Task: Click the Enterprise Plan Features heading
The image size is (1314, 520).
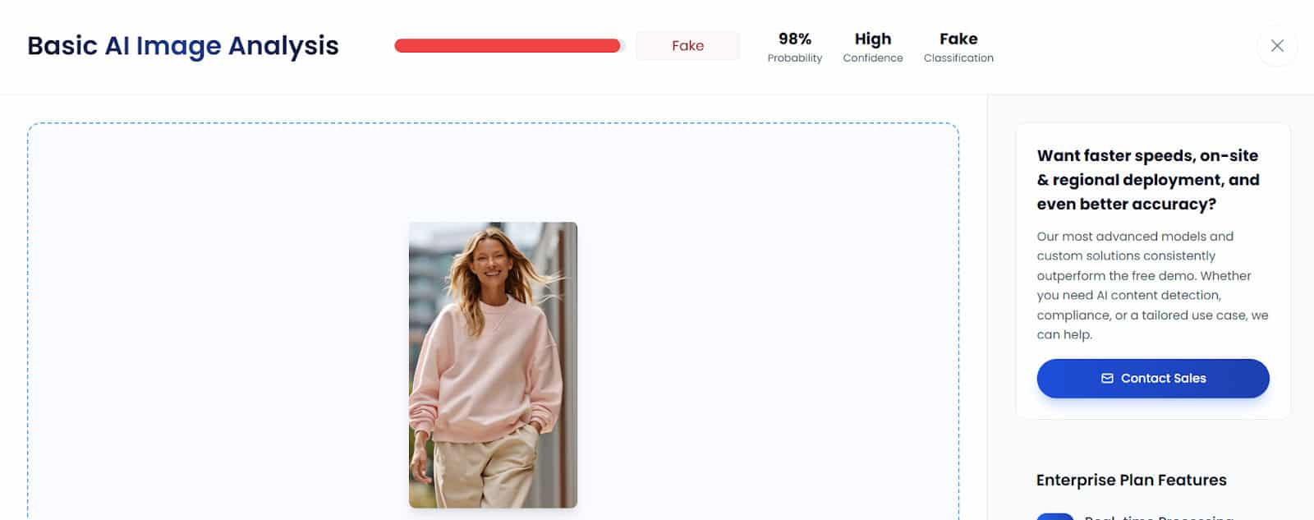Action: point(1131,480)
